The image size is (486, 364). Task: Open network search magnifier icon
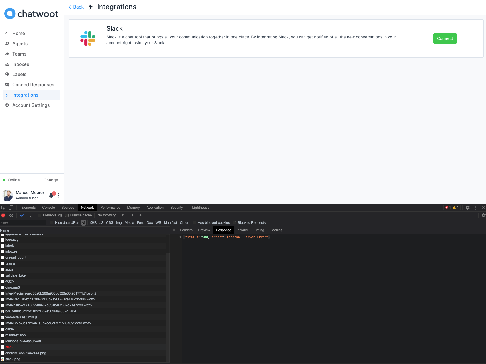click(29, 215)
